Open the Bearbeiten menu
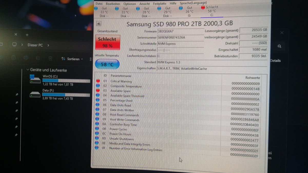308x173 pixels. pyautogui.click(x=113, y=4)
